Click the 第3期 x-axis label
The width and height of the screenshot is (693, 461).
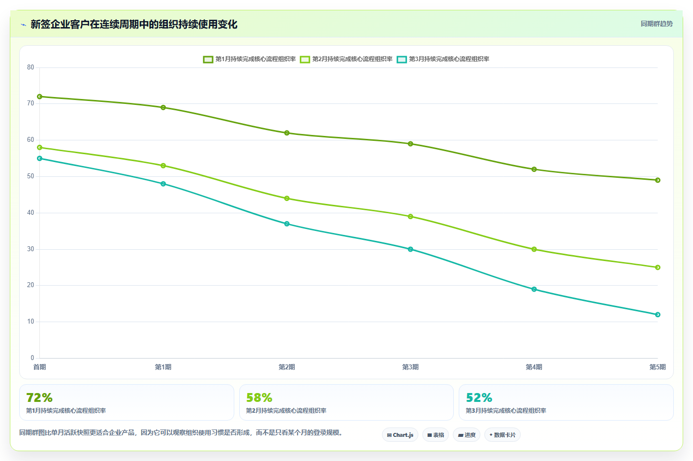click(410, 367)
